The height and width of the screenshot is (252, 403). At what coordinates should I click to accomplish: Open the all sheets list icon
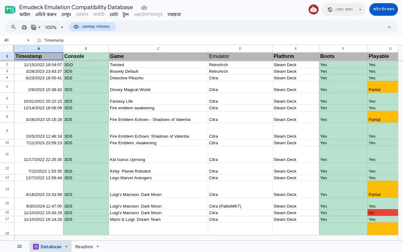pyautogui.click(x=20, y=246)
